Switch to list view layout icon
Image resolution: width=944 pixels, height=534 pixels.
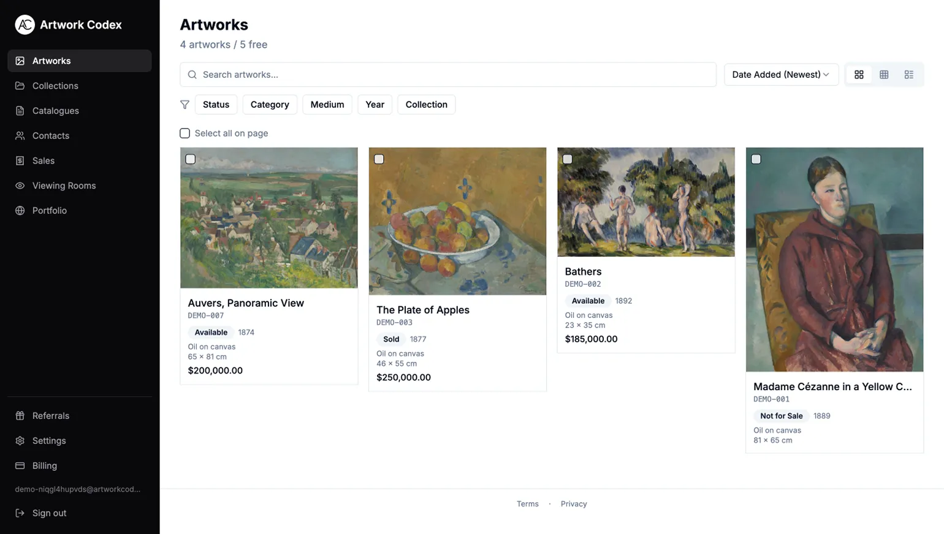coord(909,75)
